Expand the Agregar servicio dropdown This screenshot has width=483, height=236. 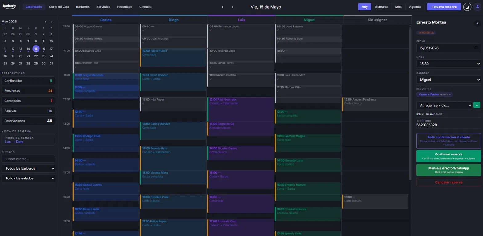(444, 105)
